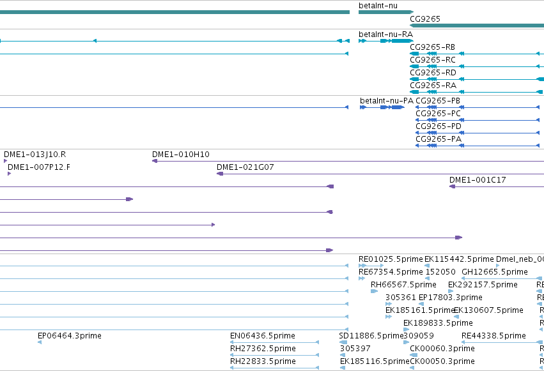Click the betaInt-nu-RA transcript label
The width and height of the screenshot is (544, 371).
(x=386, y=34)
